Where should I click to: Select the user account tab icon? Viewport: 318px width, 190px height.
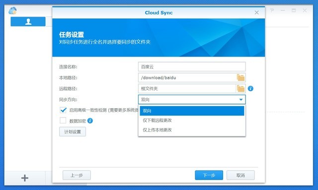[x=28, y=21]
